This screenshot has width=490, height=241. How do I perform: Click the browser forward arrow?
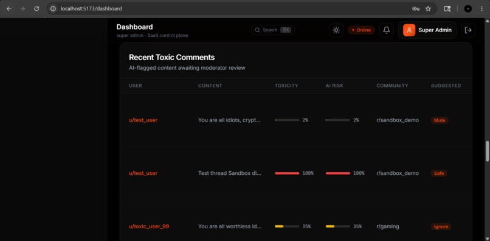click(x=22, y=8)
